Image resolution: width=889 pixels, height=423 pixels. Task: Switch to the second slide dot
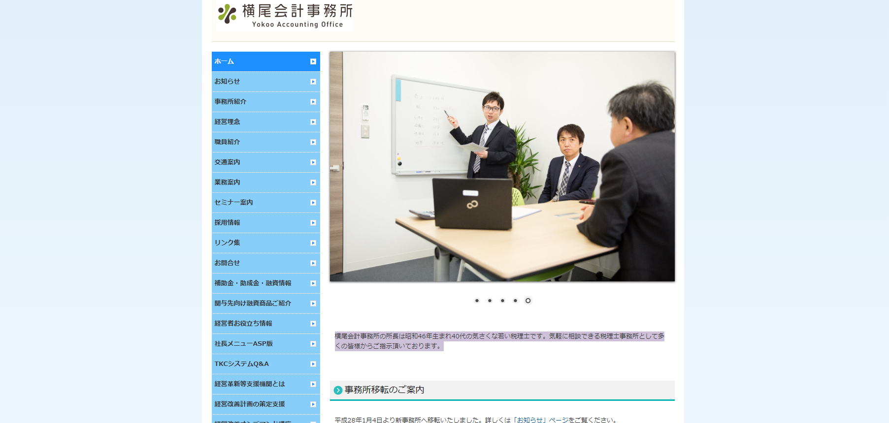click(490, 301)
